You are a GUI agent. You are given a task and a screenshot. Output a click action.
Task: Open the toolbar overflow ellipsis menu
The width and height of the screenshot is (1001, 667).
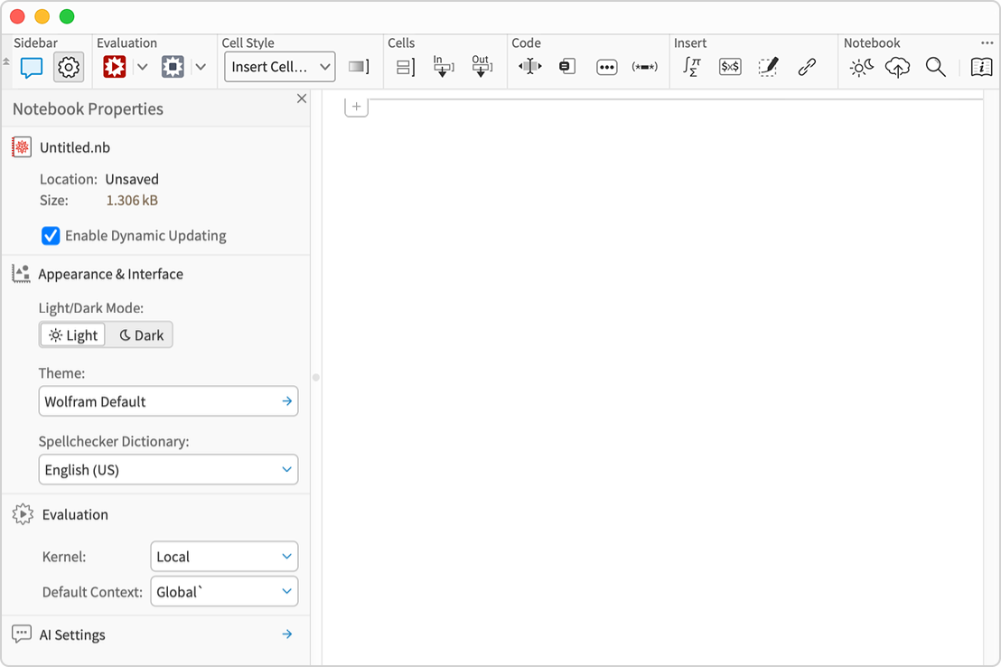(x=987, y=42)
